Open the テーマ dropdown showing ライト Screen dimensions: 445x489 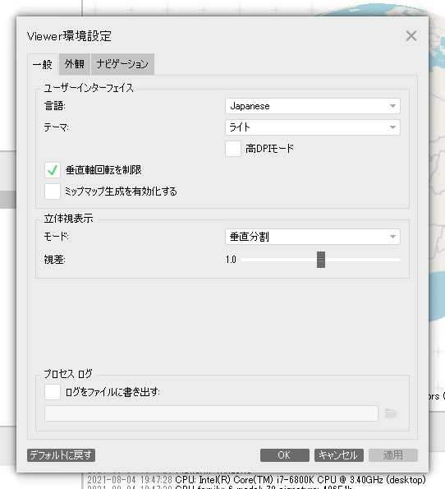click(x=313, y=127)
